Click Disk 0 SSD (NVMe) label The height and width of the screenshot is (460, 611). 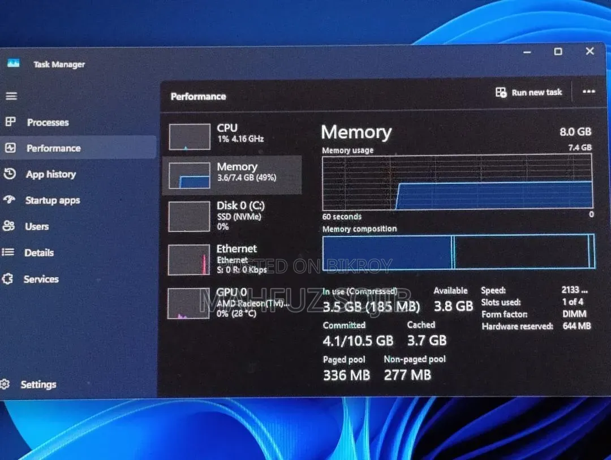tap(239, 216)
